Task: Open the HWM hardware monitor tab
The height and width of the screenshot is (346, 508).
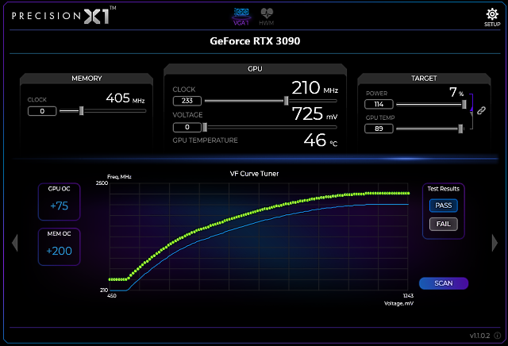Action: tap(267, 17)
